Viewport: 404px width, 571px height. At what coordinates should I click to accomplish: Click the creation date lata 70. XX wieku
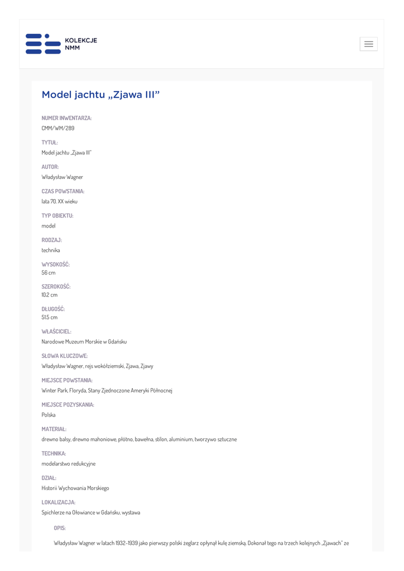pyautogui.click(x=60, y=201)
